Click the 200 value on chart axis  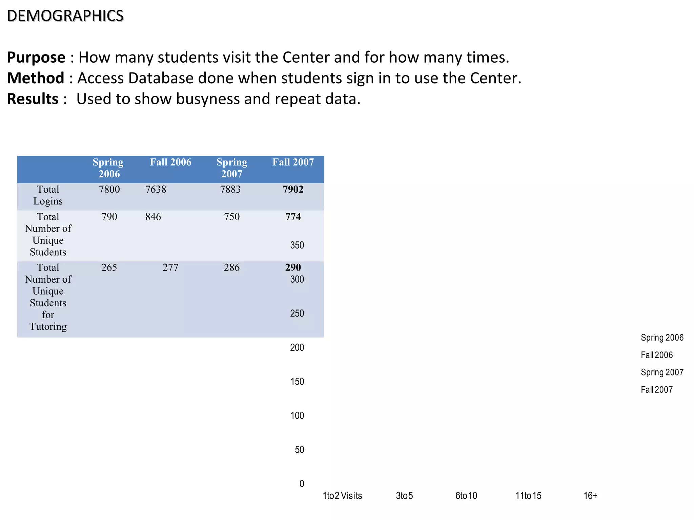(x=297, y=347)
